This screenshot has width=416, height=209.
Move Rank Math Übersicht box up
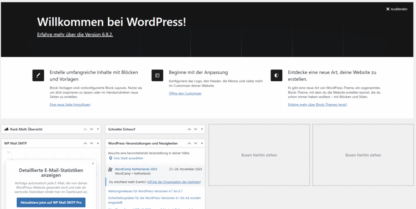click(85, 129)
